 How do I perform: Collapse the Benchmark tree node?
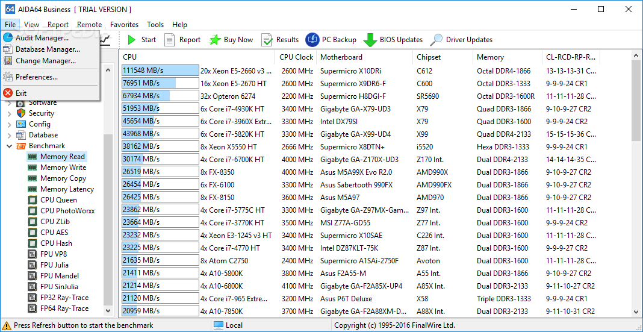coord(10,146)
